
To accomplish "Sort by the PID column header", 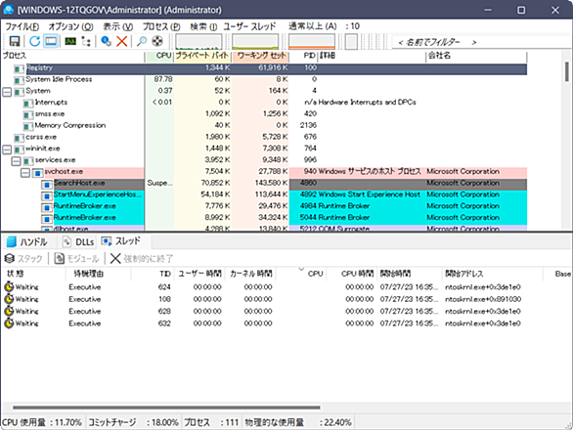I will 303,56.
